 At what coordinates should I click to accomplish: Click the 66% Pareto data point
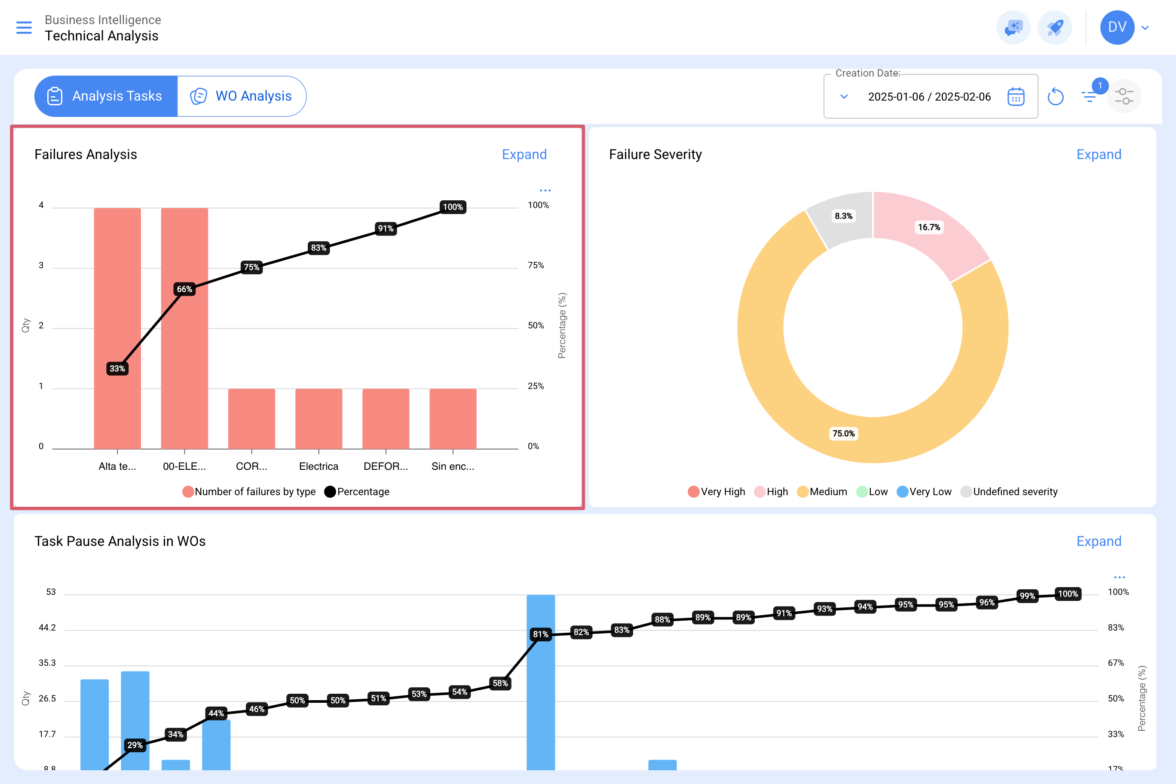184,289
